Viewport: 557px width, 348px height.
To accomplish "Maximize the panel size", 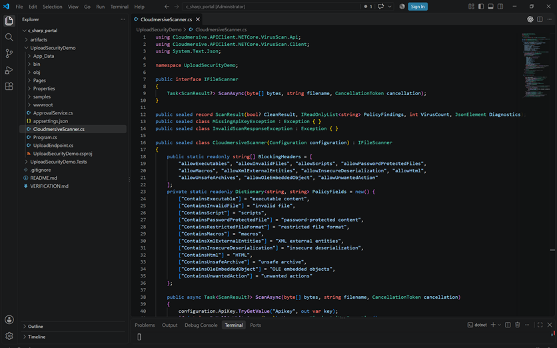I will click(540, 325).
